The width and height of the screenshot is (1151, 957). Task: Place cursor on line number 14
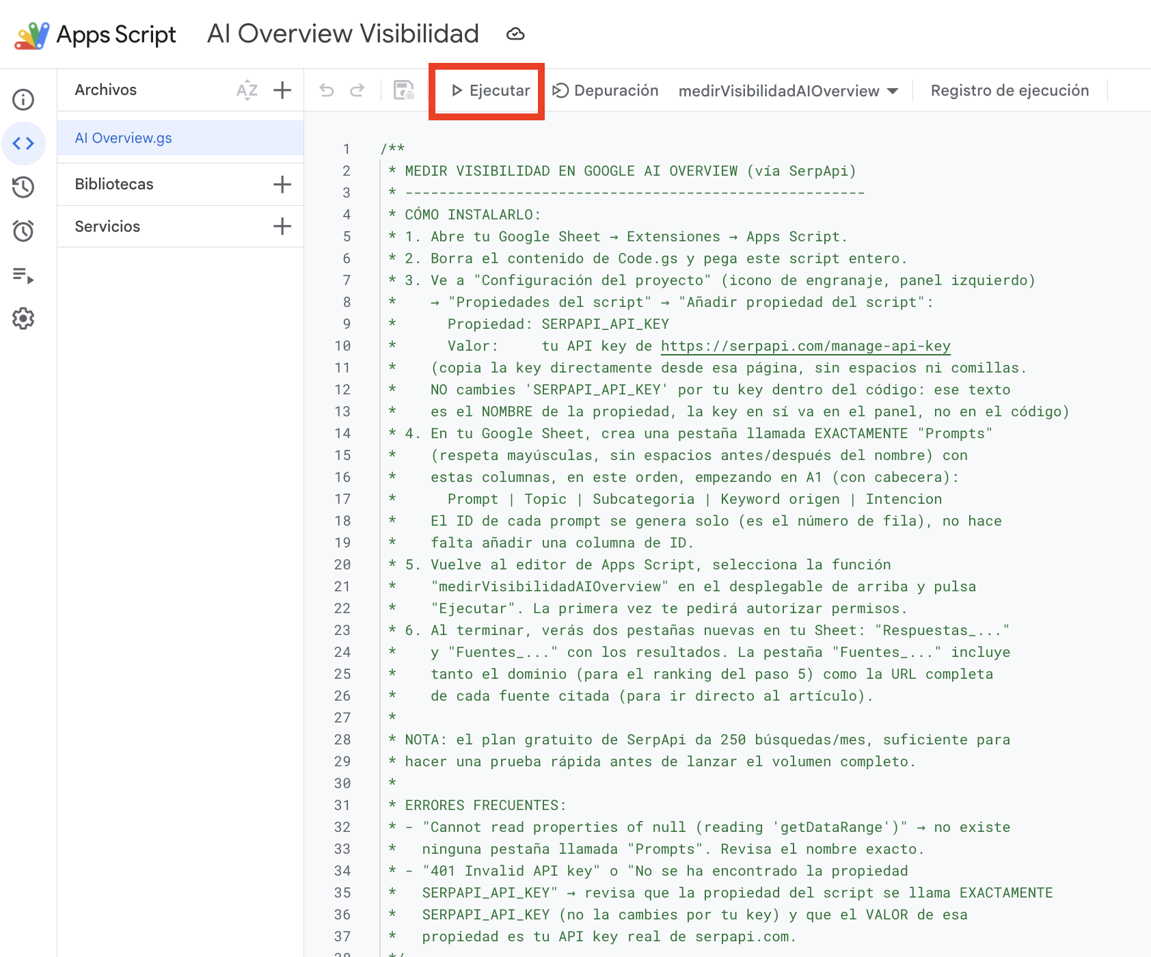tap(342, 433)
